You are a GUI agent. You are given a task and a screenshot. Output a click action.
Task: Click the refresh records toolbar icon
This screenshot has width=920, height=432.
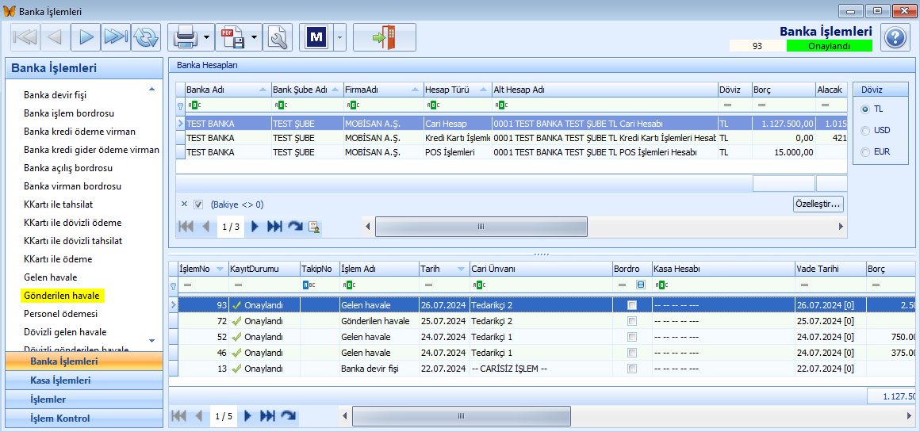tap(146, 38)
